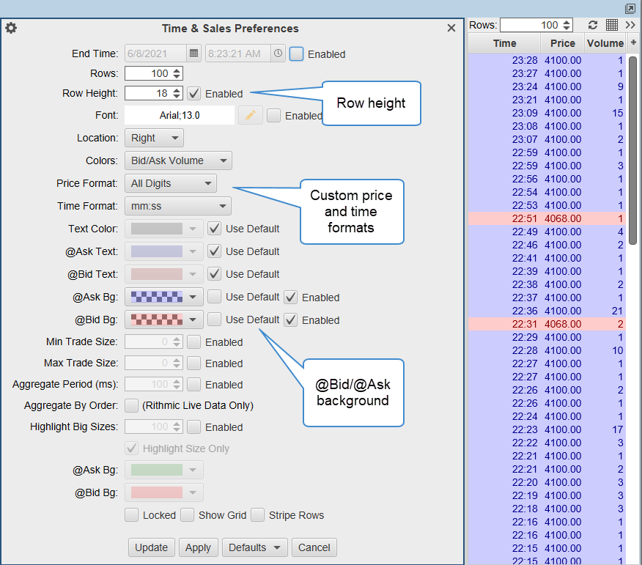Check the Aggregate By Order box
The image size is (642, 565).
(x=132, y=405)
